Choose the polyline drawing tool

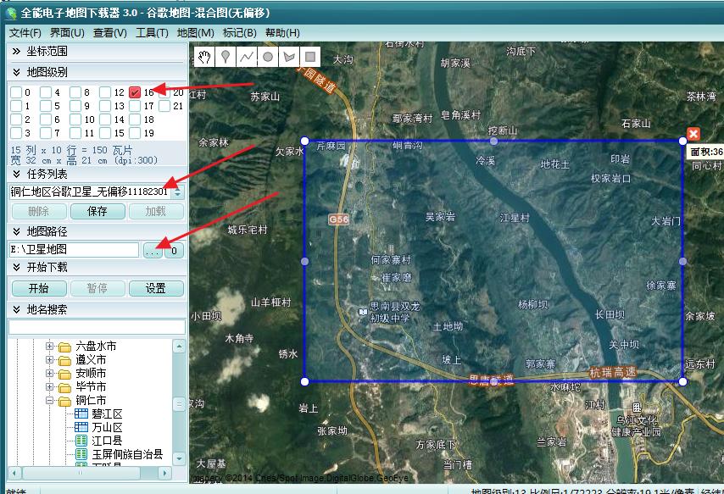[246, 57]
